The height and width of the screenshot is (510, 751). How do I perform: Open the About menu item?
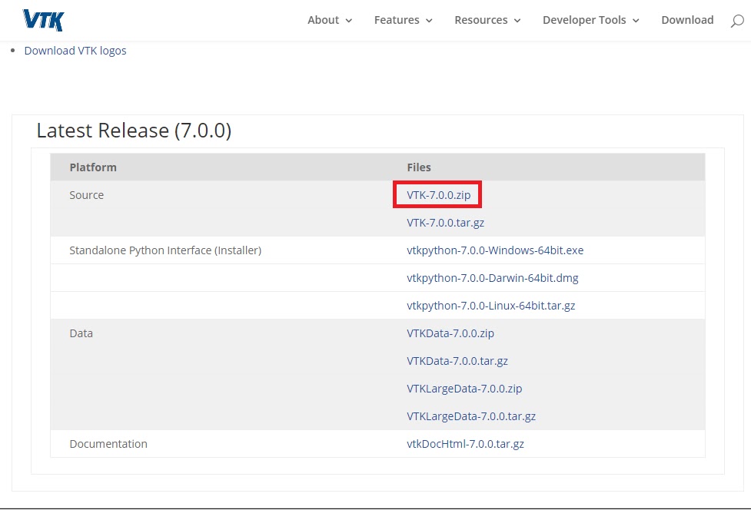pos(324,20)
